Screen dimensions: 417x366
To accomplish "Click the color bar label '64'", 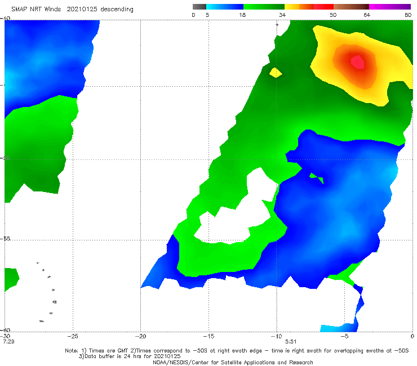I will (x=367, y=15).
